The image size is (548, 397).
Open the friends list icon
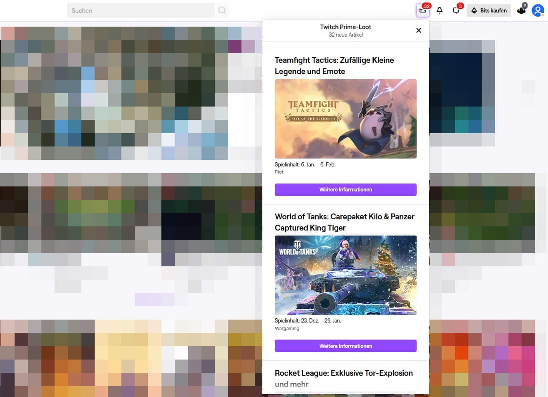pyautogui.click(x=521, y=10)
